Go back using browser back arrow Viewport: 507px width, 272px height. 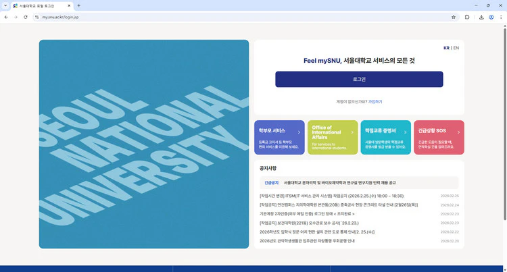pyautogui.click(x=6, y=17)
